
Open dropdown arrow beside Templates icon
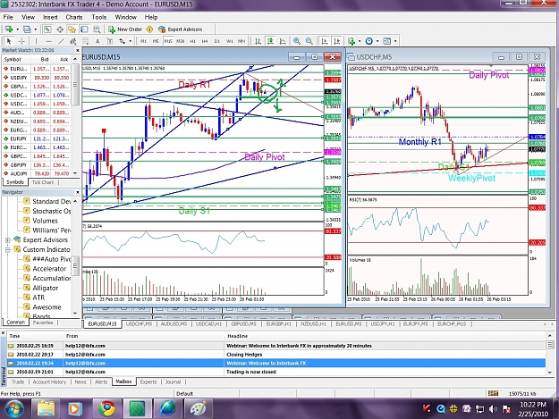click(395, 41)
